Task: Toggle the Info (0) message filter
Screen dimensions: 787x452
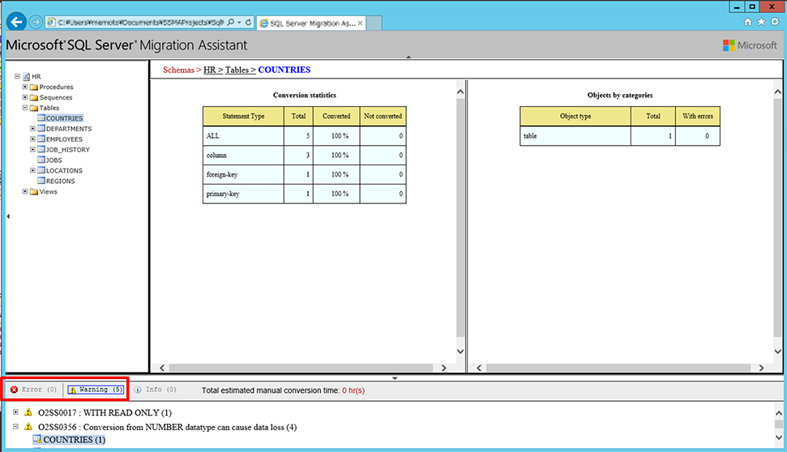Action: pos(155,390)
